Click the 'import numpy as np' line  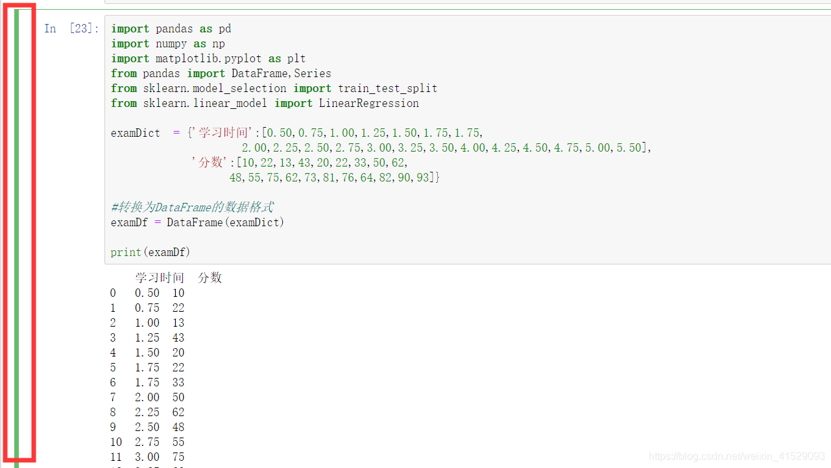point(168,43)
